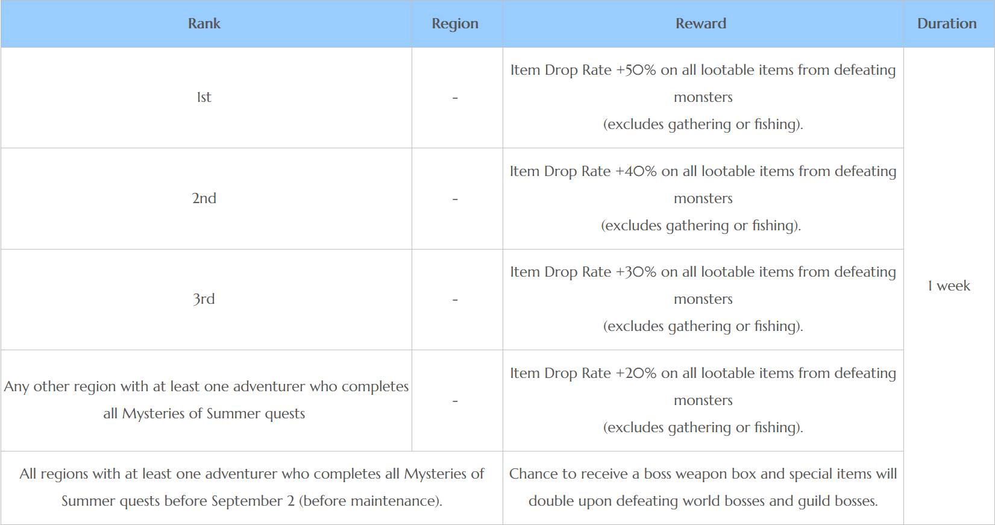
Task: Click the Region dash in the 1st row
Action: [x=455, y=98]
